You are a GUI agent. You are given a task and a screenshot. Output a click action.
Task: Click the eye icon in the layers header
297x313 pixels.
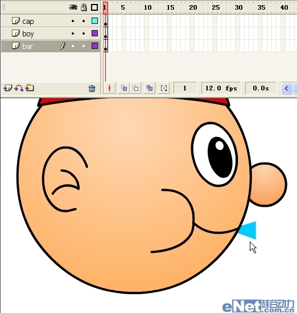[73, 7]
